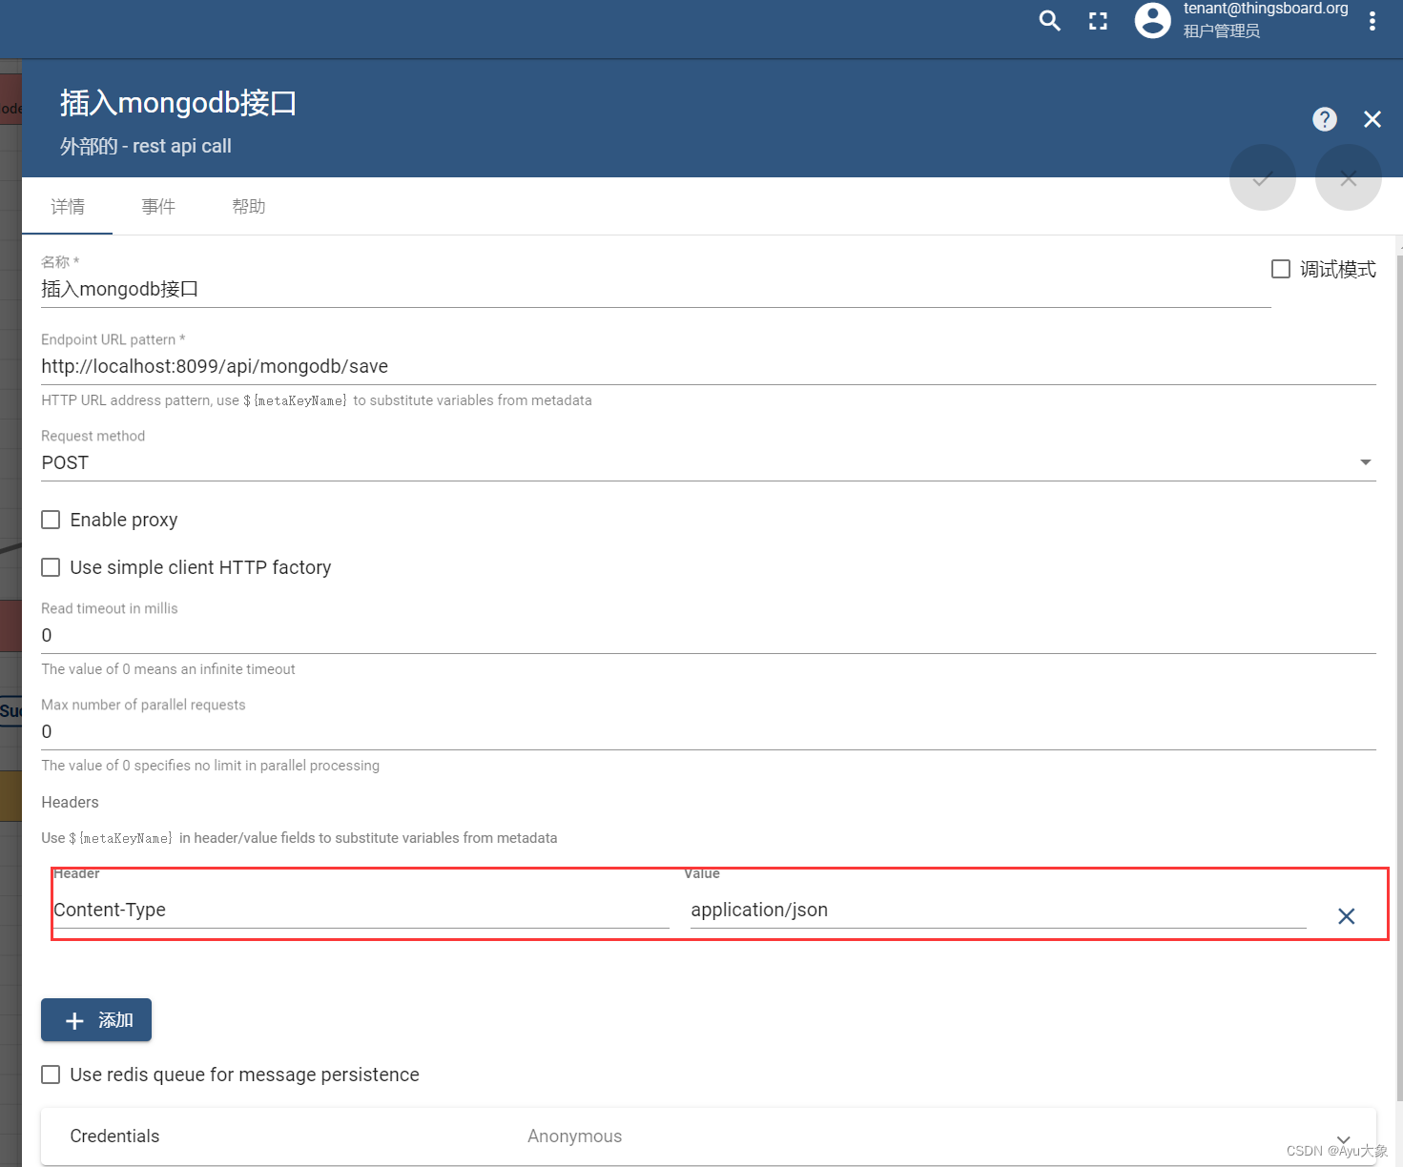Viewport: 1403px width, 1167px height.
Task: Enter fullscreen using the expand icon
Action: (x=1097, y=20)
